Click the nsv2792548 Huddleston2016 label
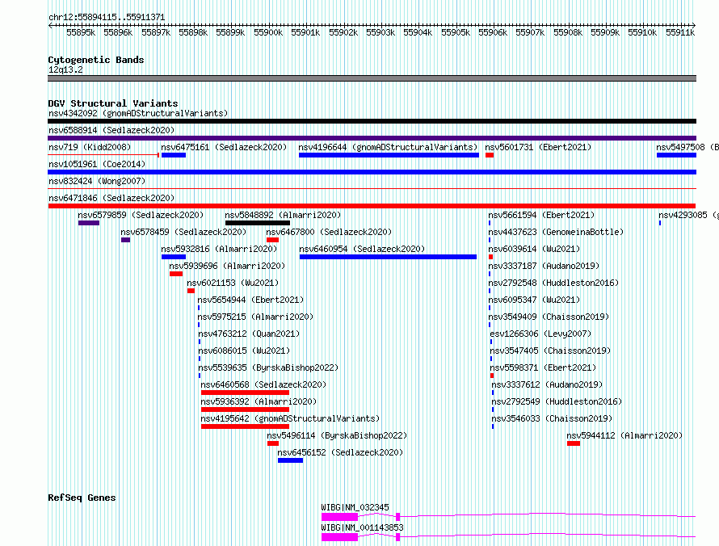Viewport: 719px width, 546px height. [553, 283]
